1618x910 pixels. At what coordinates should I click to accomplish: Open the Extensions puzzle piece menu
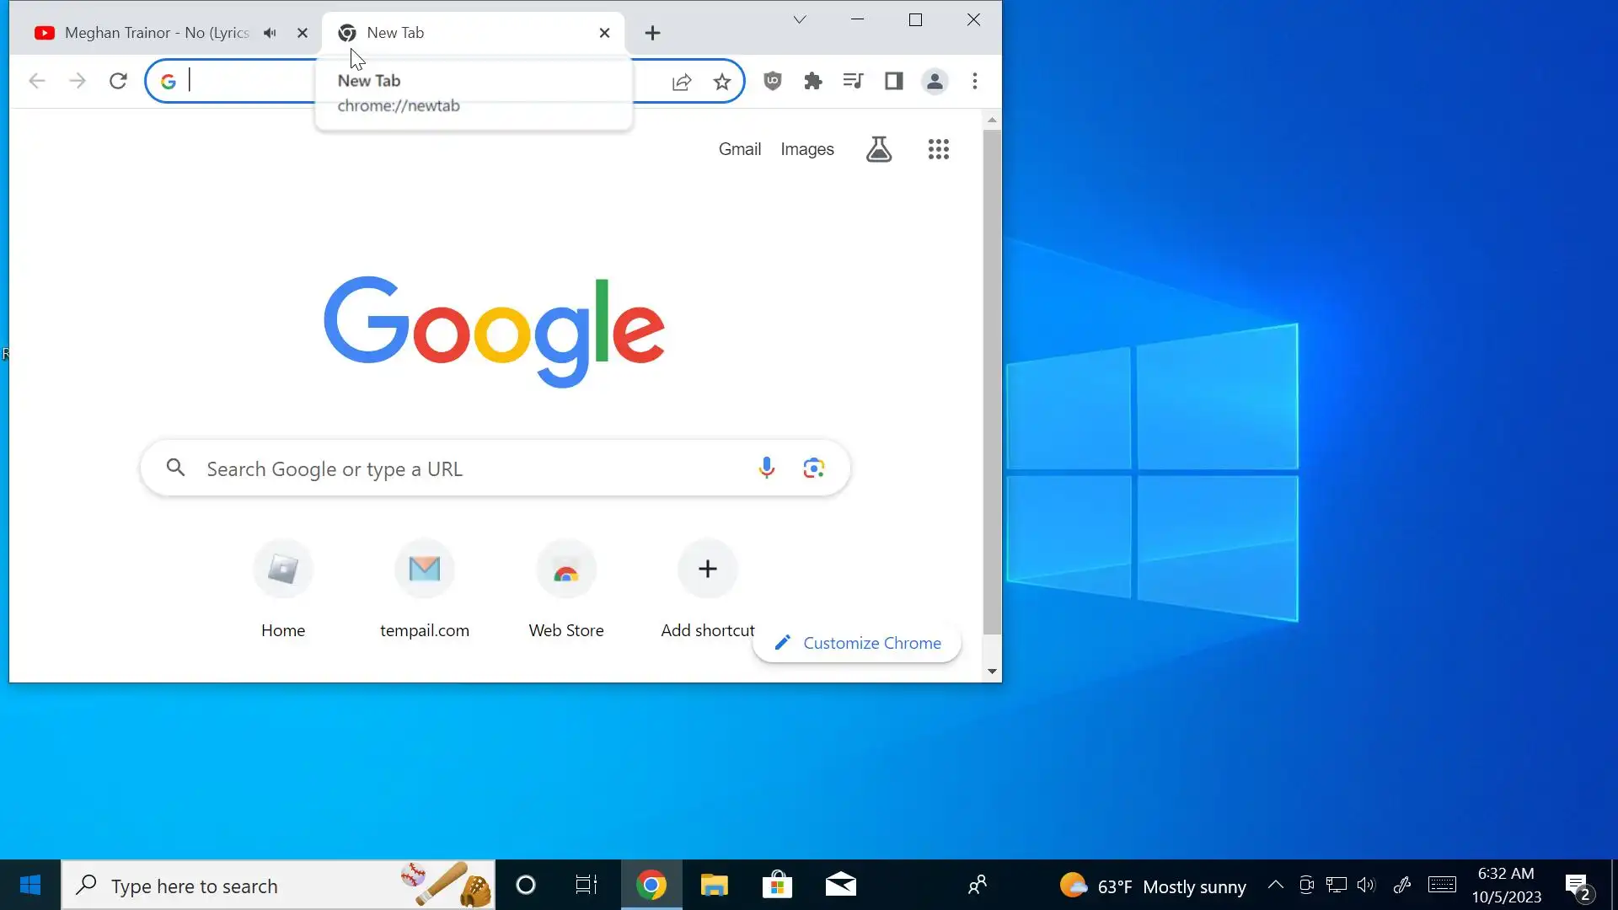coord(812,81)
